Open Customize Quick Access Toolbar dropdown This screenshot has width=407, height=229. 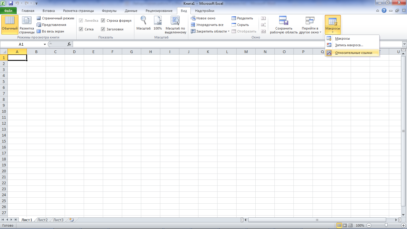click(x=36, y=4)
